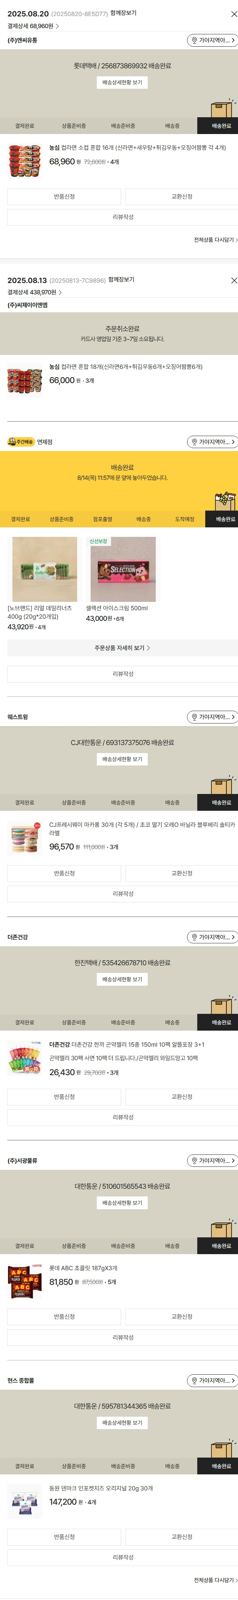
Task: Tap location pin beside 현스 종합몰
Action: point(194,1381)
